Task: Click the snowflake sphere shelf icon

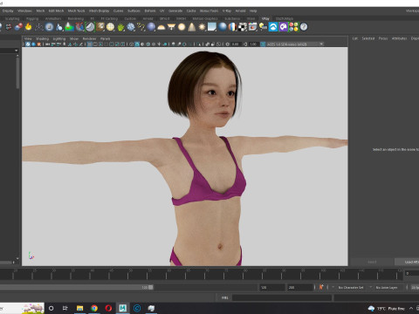Action: (x=131, y=27)
